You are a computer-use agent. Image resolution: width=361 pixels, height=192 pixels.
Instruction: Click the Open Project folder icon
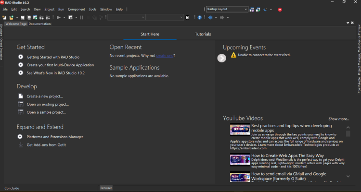click(x=11, y=17)
